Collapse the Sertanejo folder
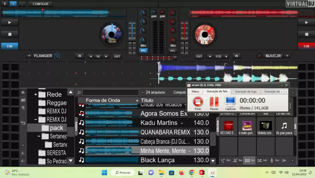 point(39,136)
